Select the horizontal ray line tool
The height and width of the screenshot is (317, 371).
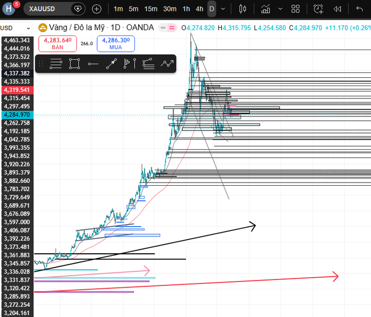click(x=93, y=64)
